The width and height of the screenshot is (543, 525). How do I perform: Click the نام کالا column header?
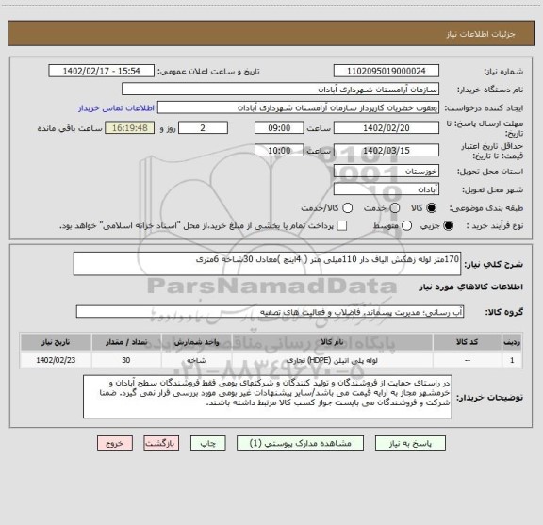[332, 342]
